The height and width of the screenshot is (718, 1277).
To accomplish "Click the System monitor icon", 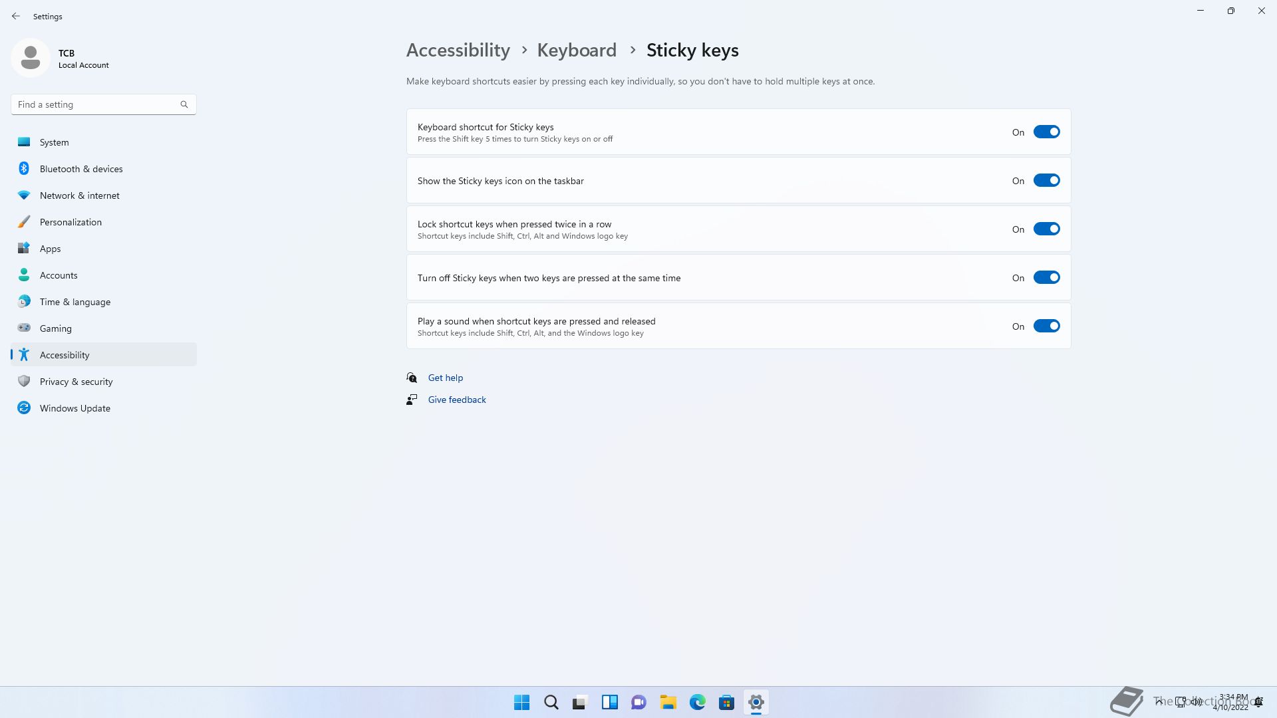I will tap(24, 142).
